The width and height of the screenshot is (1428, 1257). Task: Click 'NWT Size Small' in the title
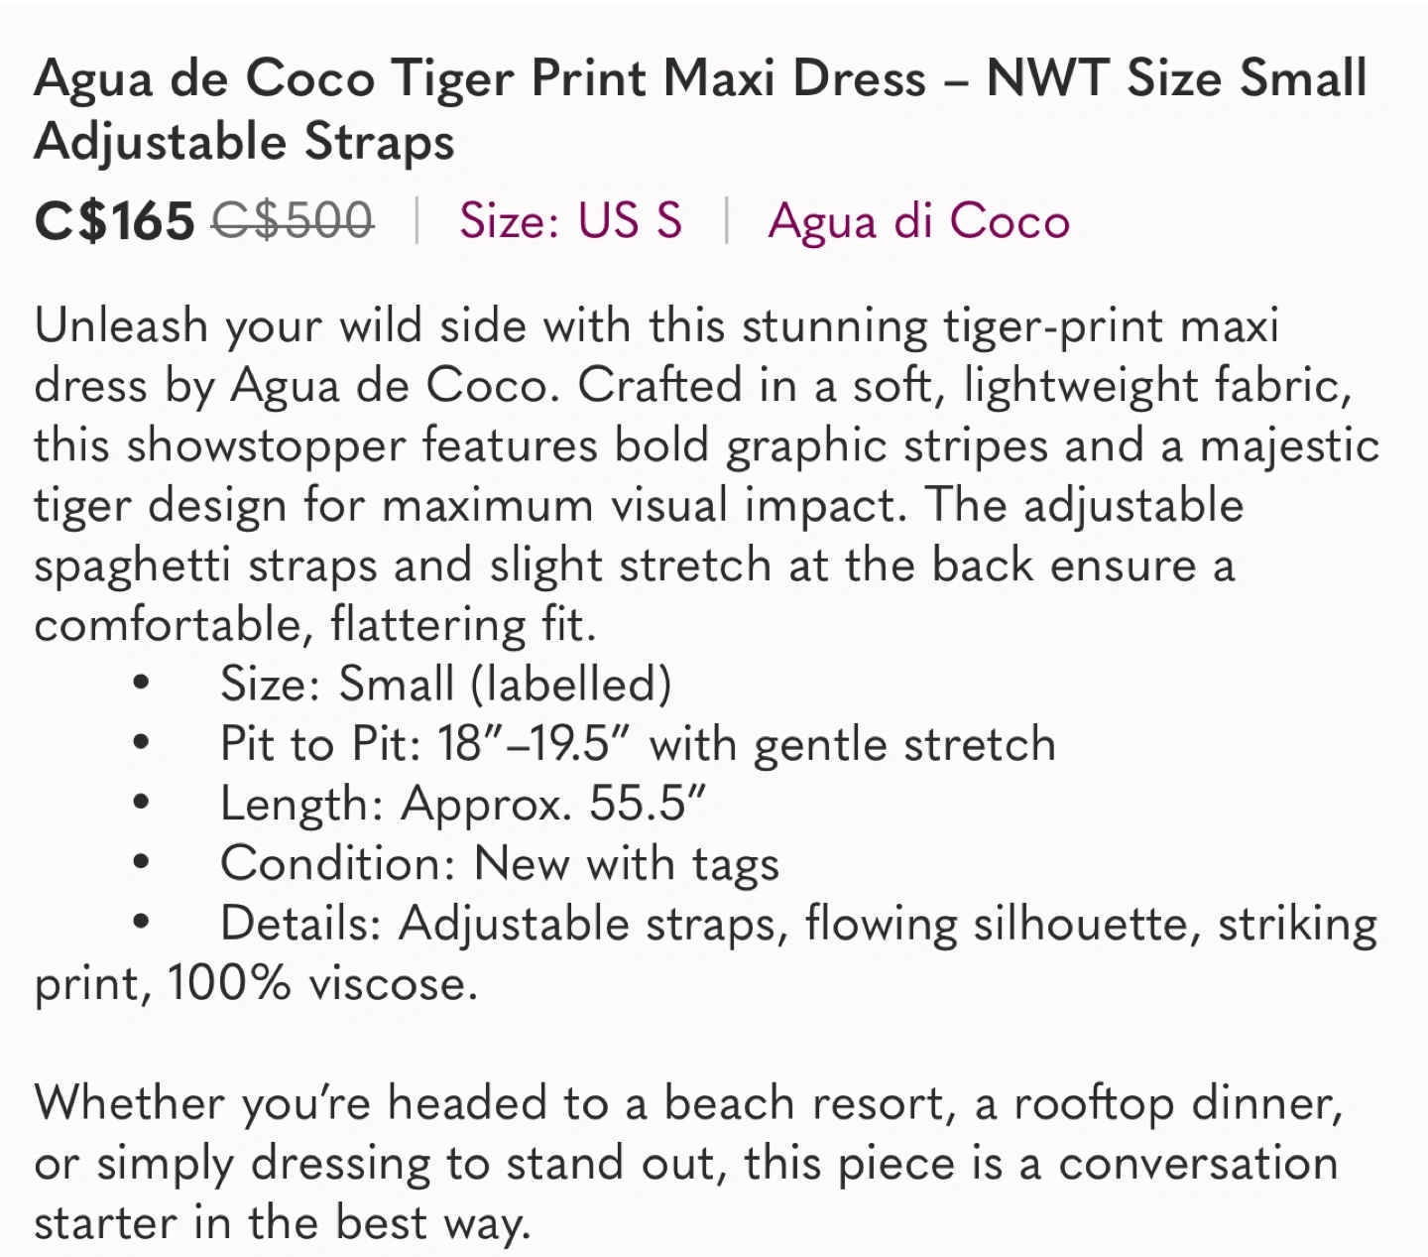tap(1177, 79)
